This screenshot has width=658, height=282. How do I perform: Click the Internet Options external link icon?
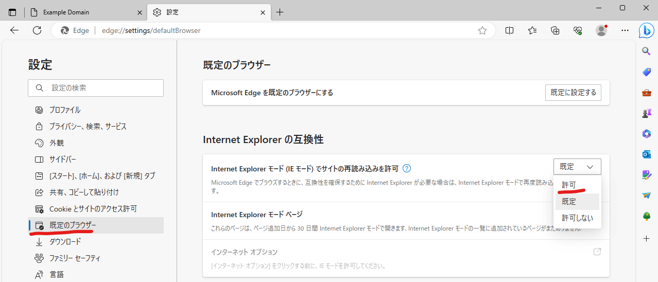[x=597, y=252]
